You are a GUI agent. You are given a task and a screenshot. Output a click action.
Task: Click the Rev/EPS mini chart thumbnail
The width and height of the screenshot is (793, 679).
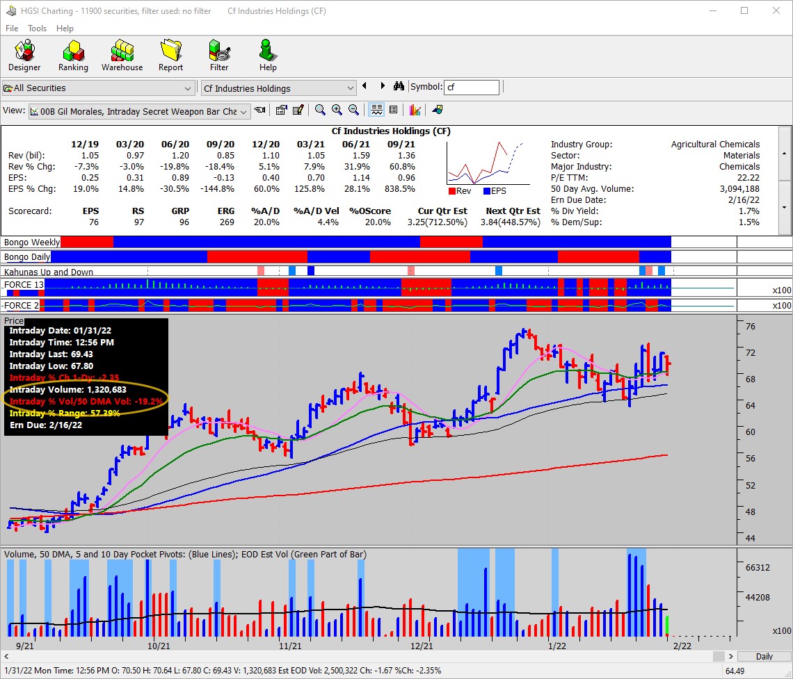tap(488, 163)
